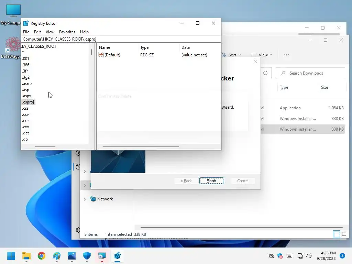Screen dimensions: 352x264
Task: Click the installer icon on the taskbar
Action: (102, 256)
